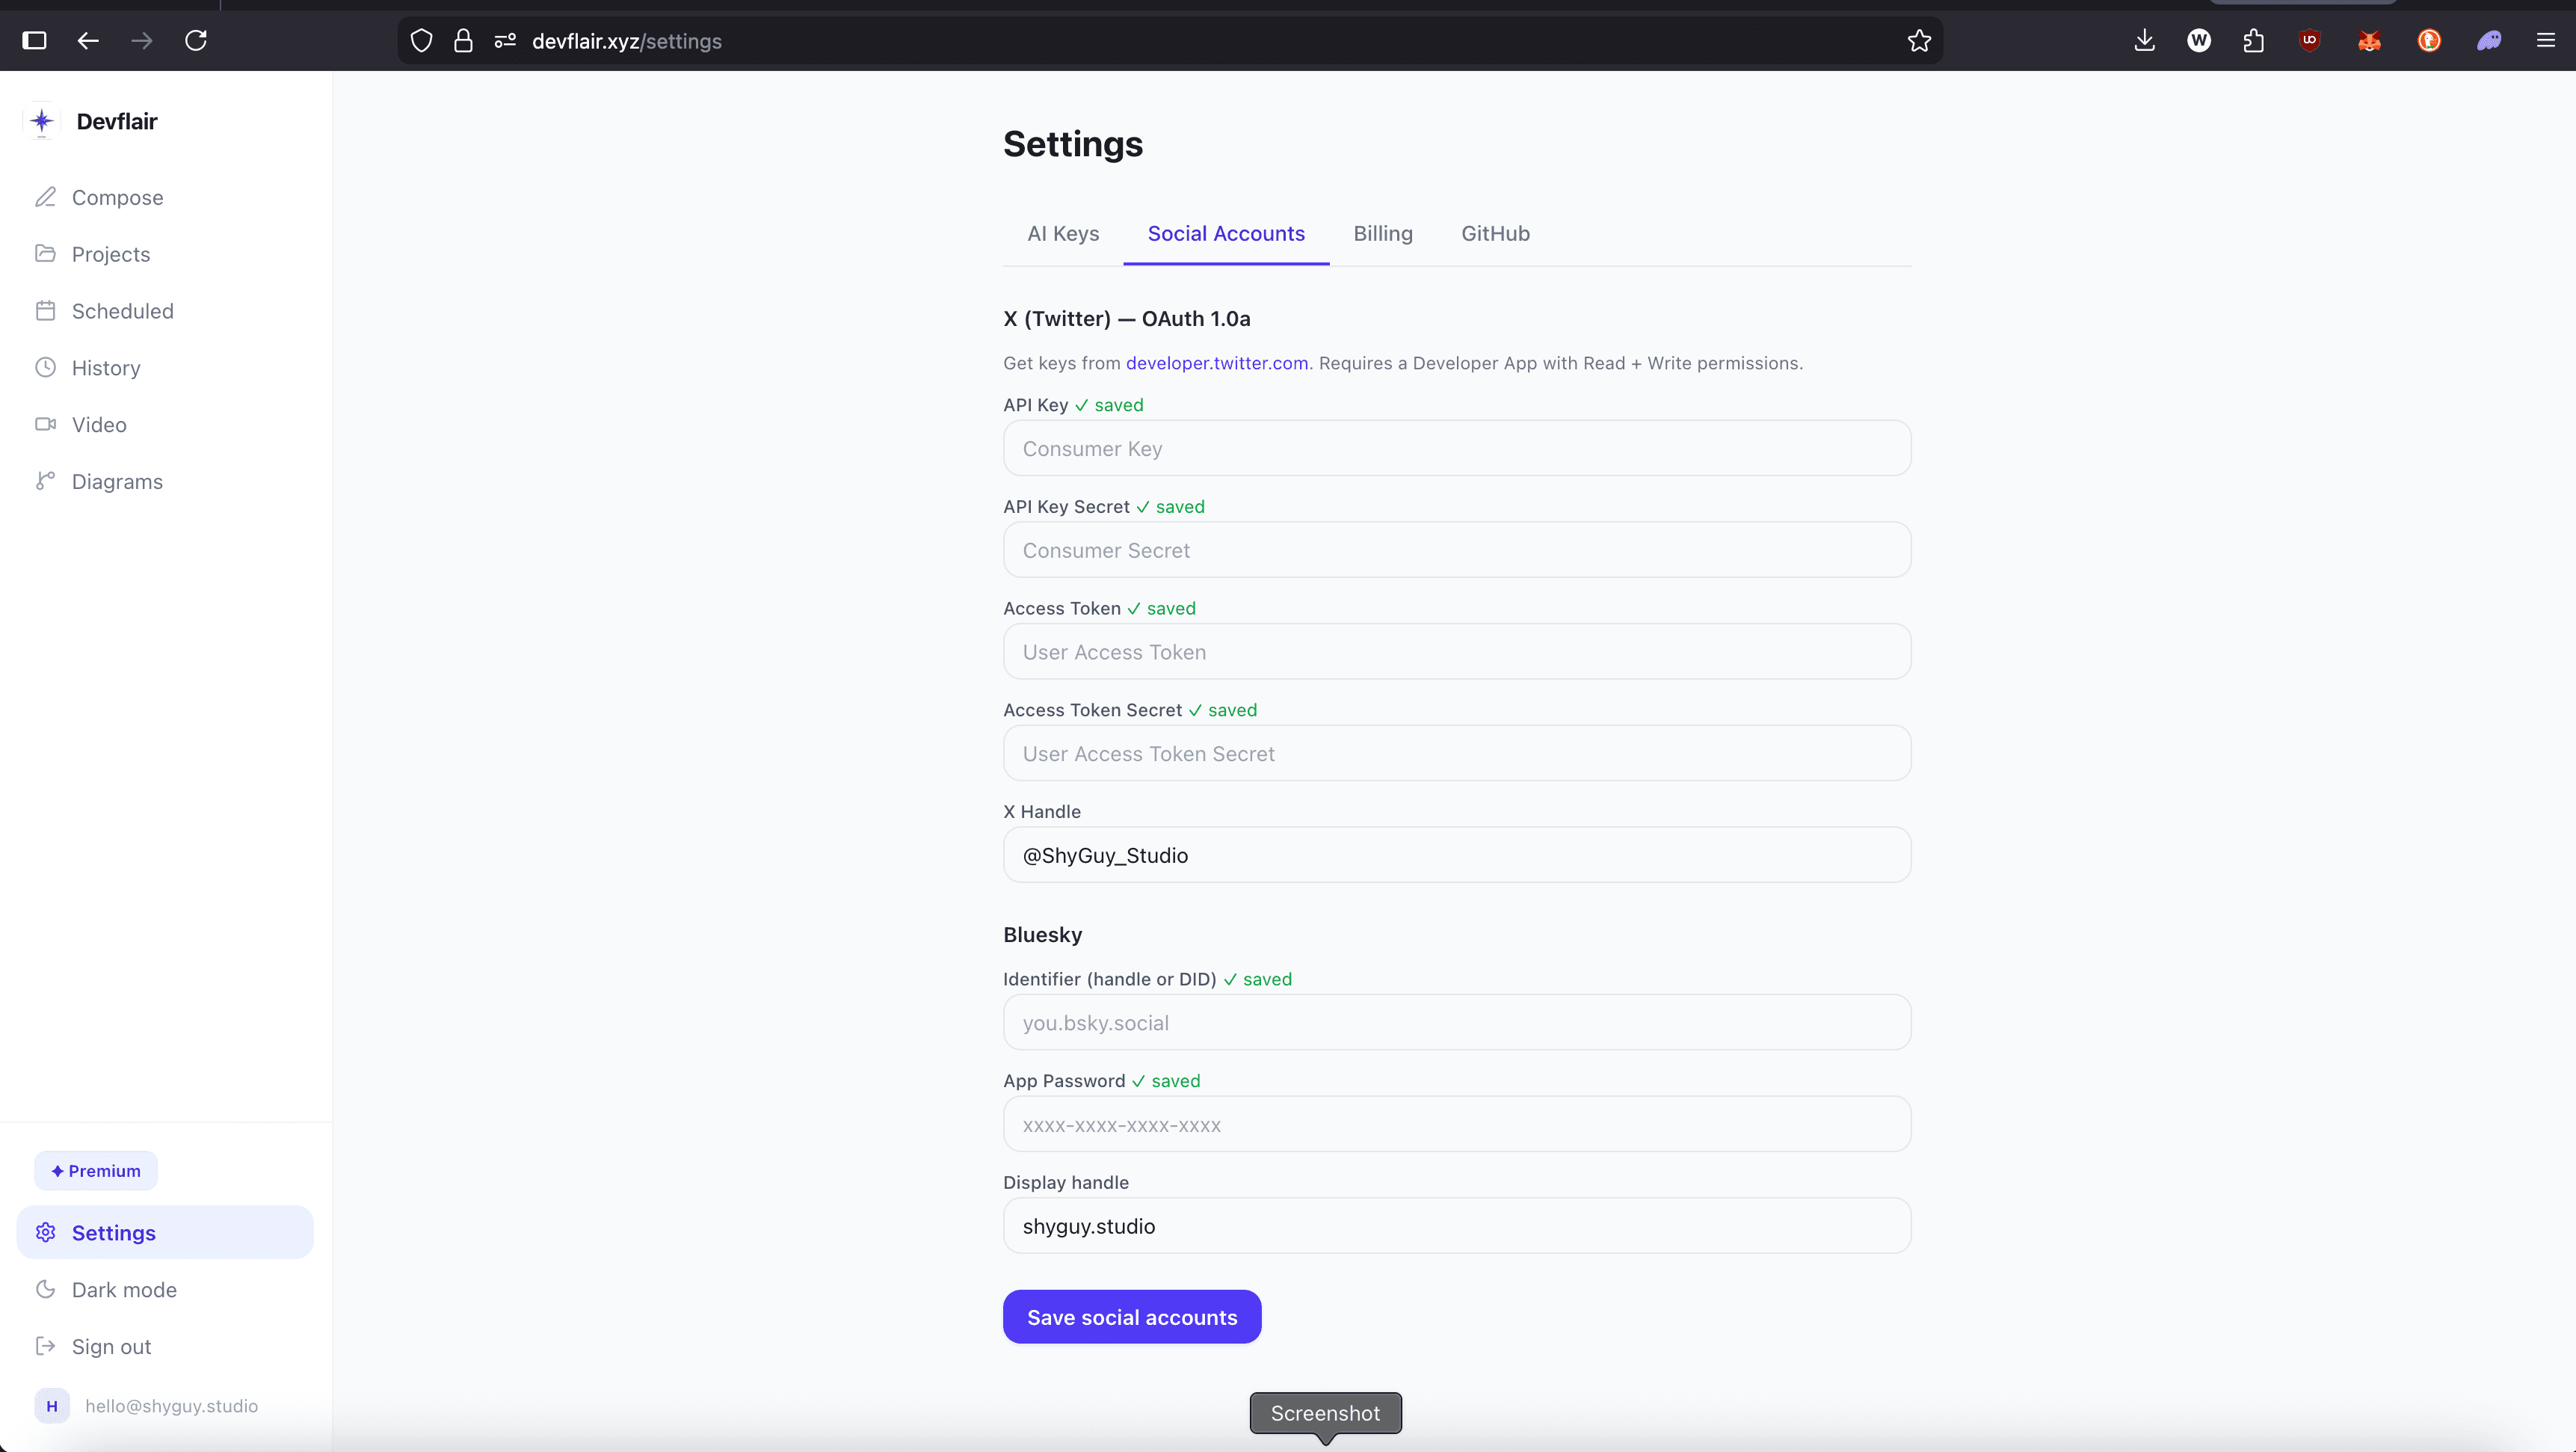
Task: Switch to the AI Keys tab
Action: point(1062,233)
